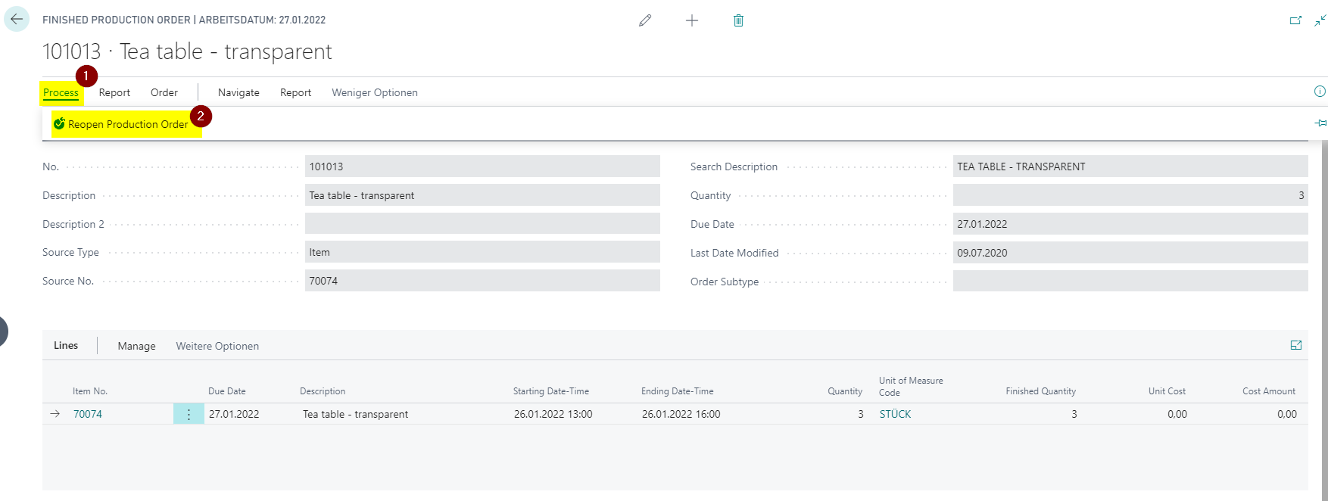Click the Source Type field Item
Viewport: 1328px width, 501px height.
(x=482, y=252)
